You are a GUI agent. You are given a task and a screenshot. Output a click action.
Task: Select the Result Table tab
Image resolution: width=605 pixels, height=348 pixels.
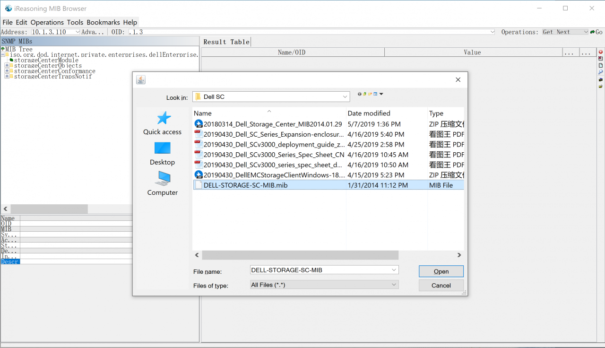tap(226, 42)
